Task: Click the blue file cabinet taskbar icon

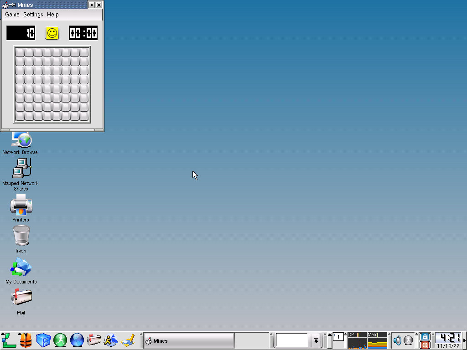Action: click(x=43, y=340)
